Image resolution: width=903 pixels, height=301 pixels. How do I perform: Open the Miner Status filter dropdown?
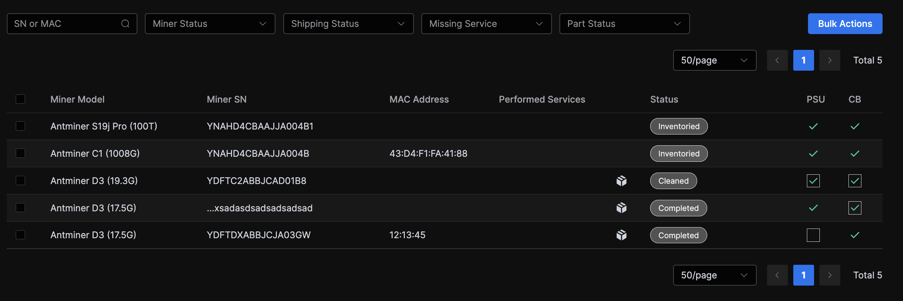tap(210, 24)
